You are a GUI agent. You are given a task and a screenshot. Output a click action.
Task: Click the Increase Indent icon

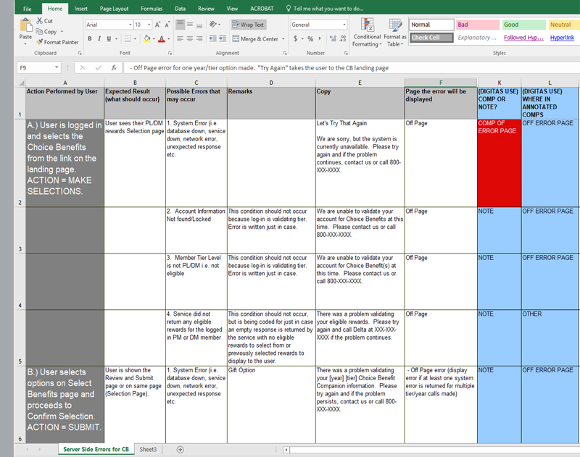(x=223, y=38)
